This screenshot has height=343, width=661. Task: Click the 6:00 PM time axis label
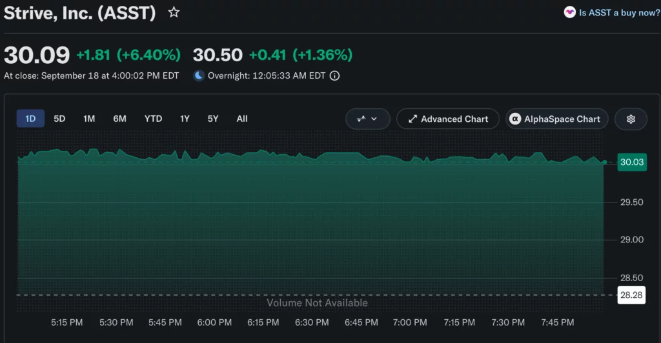[214, 322]
